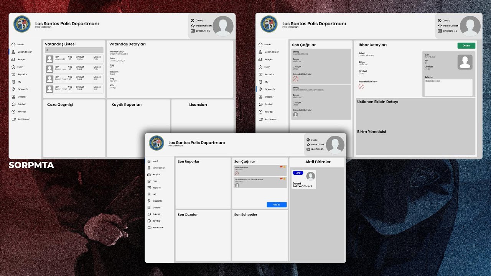Viewport: 491px width, 276px height.
Task: Click the blue LSFD badge in Aktif Birimler
Action: pos(298,173)
